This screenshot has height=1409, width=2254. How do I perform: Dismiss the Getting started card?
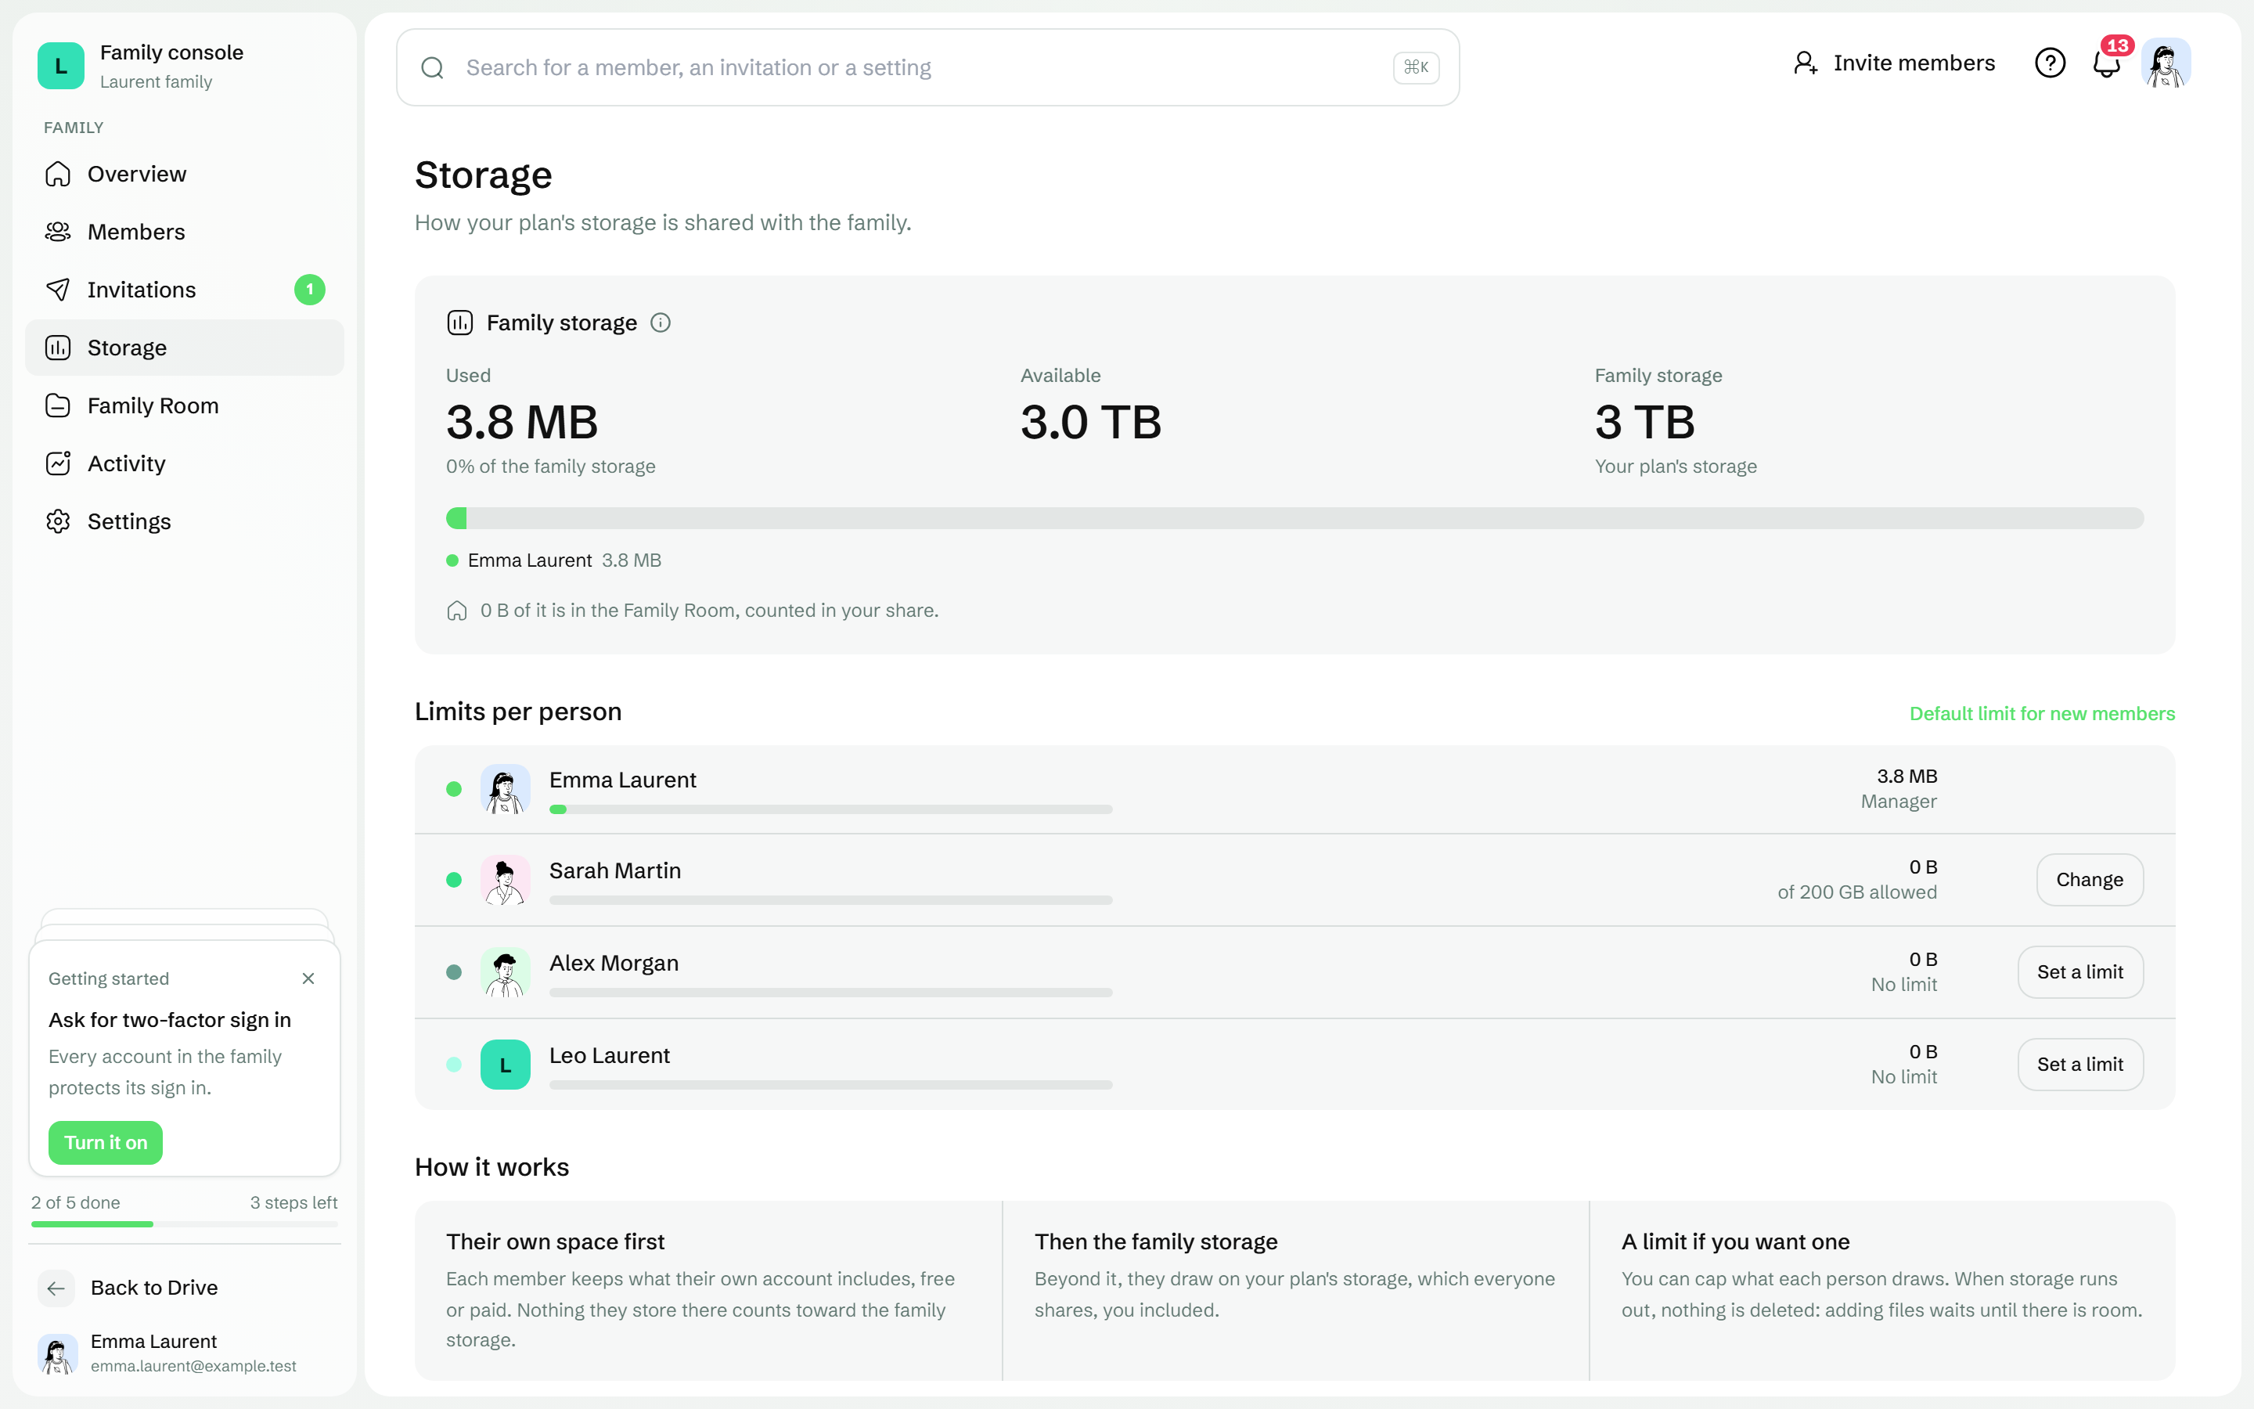[x=308, y=978]
